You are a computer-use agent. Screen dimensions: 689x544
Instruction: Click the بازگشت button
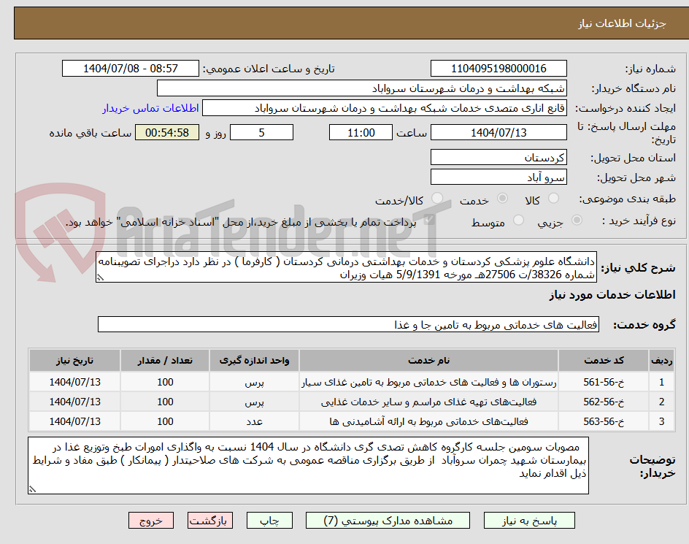210,520
